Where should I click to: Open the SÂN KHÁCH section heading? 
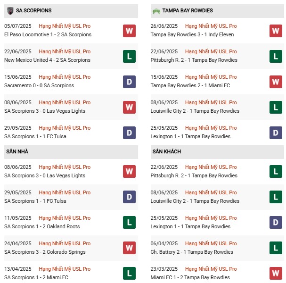click(166, 151)
